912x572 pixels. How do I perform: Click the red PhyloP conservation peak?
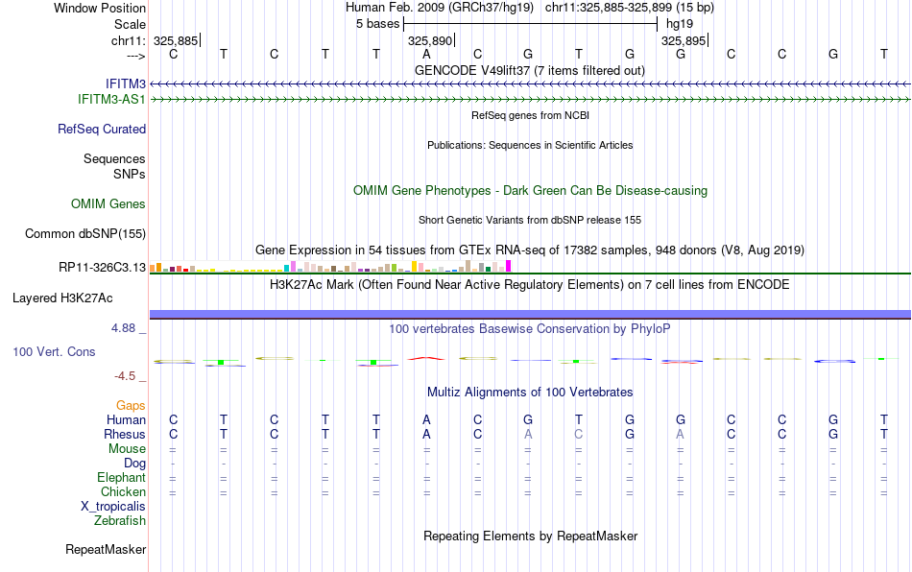(426, 359)
